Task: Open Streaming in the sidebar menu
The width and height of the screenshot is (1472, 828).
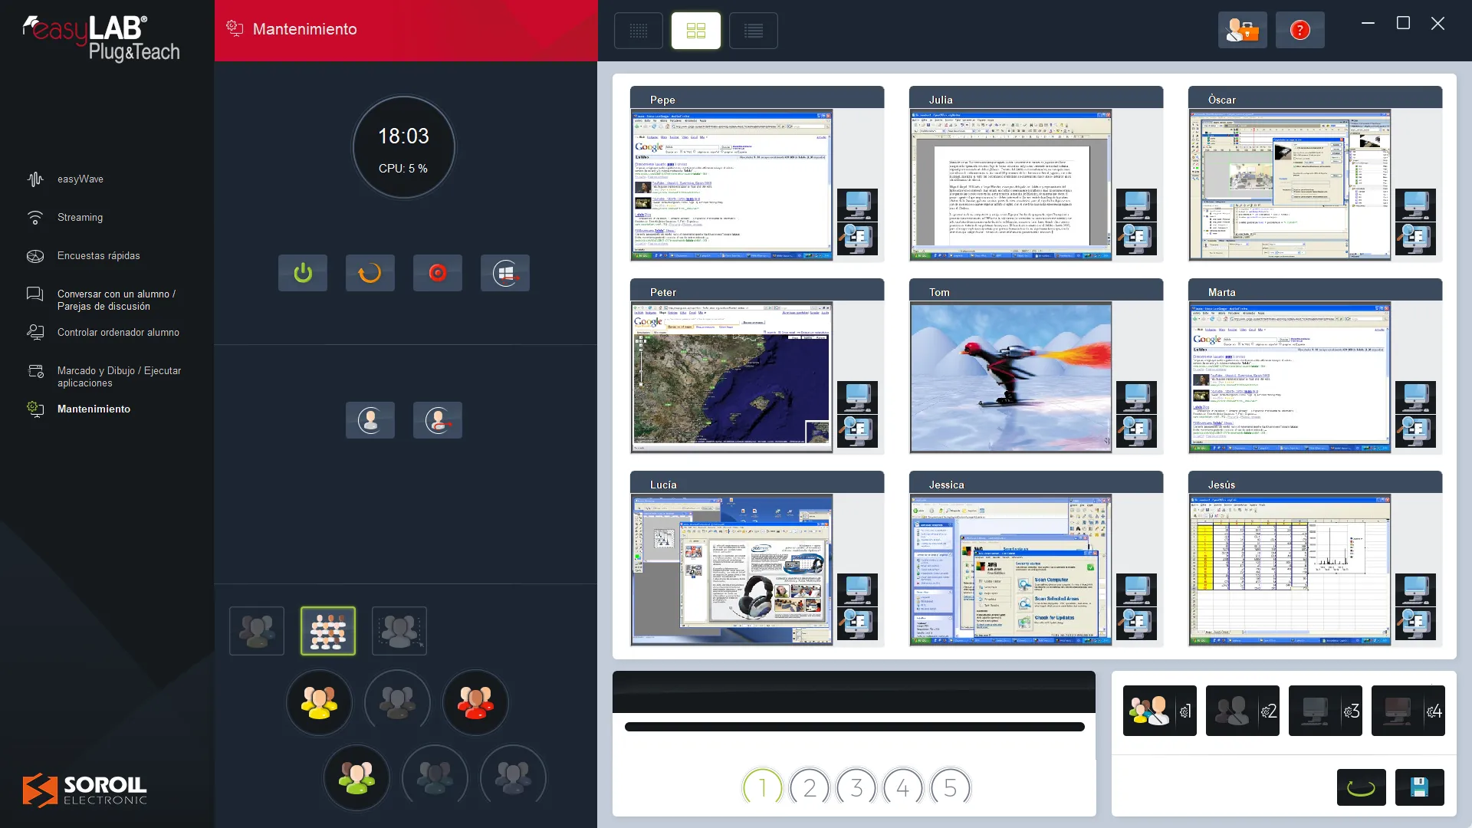Action: point(80,218)
